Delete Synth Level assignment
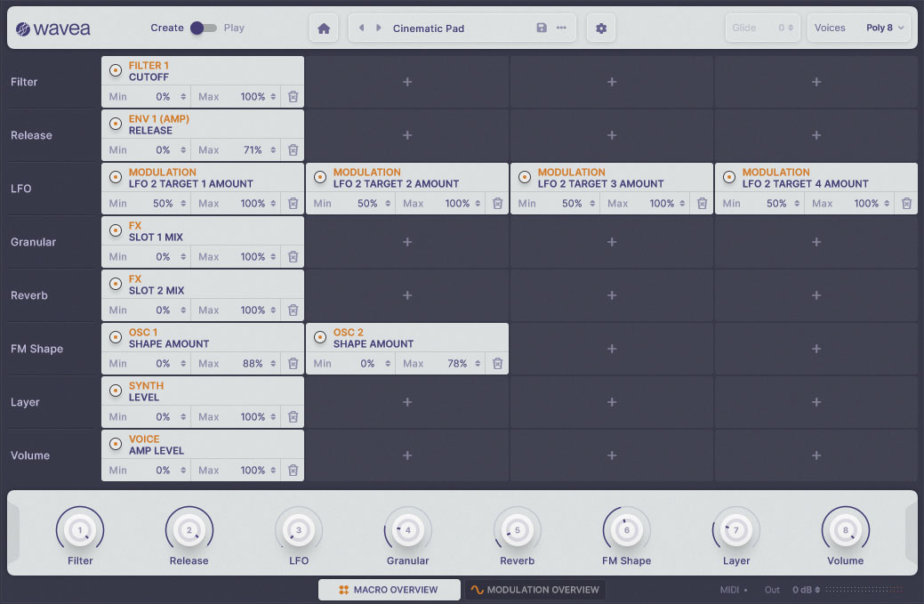The height and width of the screenshot is (604, 924). (x=293, y=417)
